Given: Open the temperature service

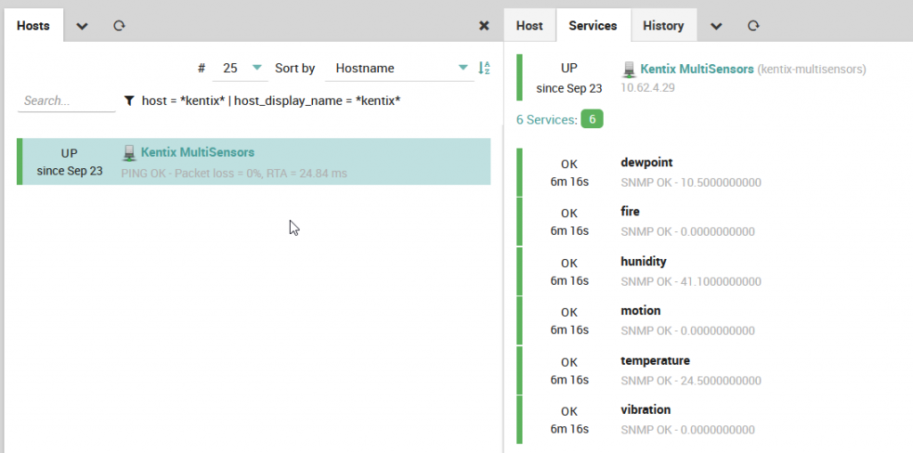Looking at the screenshot, I should click(655, 360).
